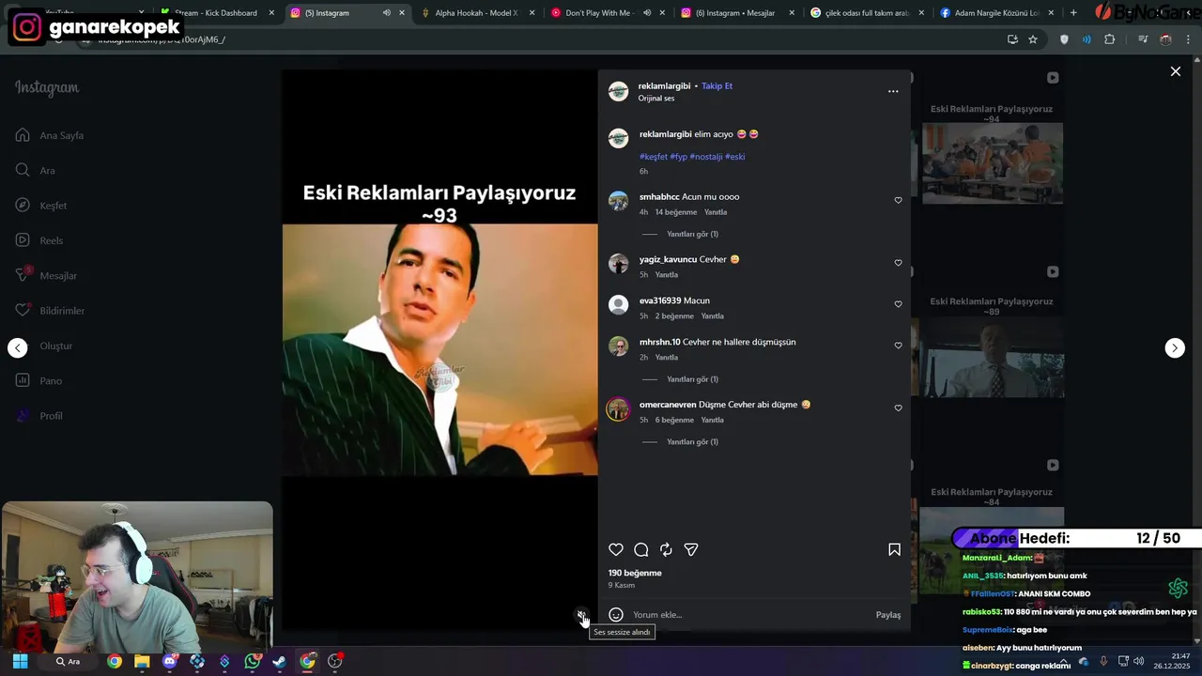The width and height of the screenshot is (1202, 676).
Task: Bookmark this page with the star icon
Action: click(1033, 39)
